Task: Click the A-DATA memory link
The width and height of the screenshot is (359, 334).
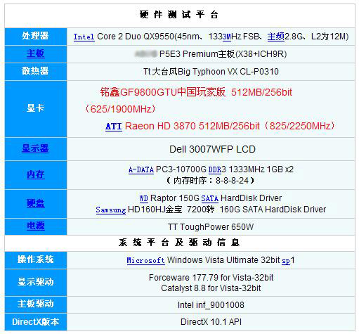Action: pyautogui.click(x=141, y=169)
